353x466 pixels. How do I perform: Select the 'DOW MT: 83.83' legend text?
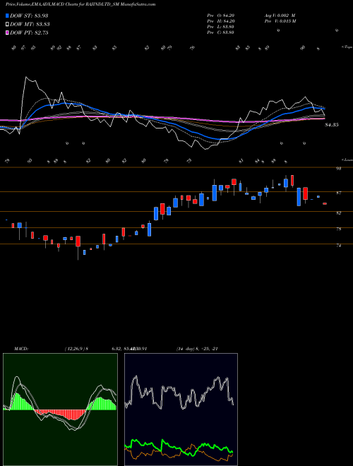point(30,25)
